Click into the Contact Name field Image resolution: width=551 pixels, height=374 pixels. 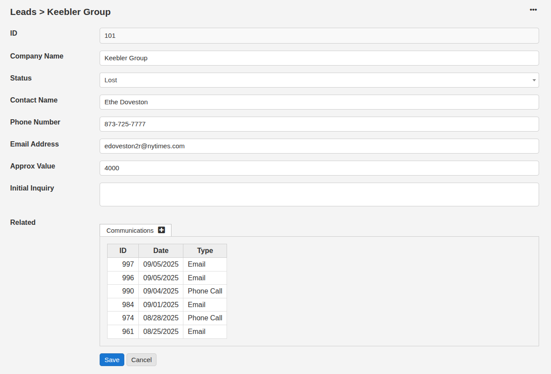[x=319, y=102]
